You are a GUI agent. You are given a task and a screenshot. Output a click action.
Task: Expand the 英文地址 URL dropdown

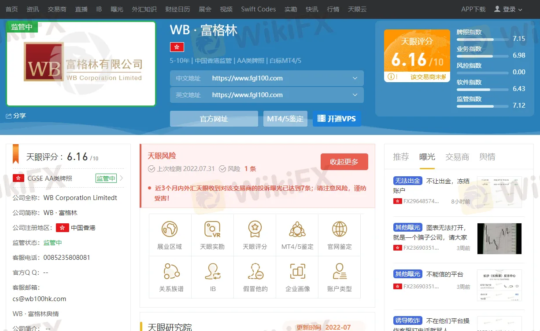tap(355, 95)
